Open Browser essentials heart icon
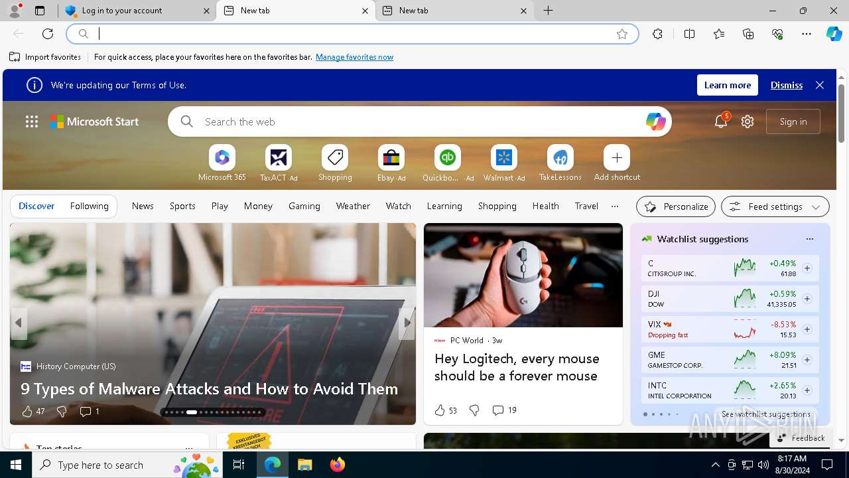The width and height of the screenshot is (849, 478). coord(777,34)
